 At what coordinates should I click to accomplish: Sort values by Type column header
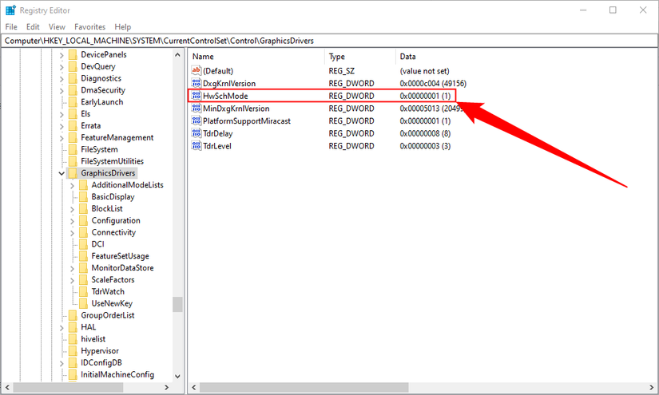360,56
